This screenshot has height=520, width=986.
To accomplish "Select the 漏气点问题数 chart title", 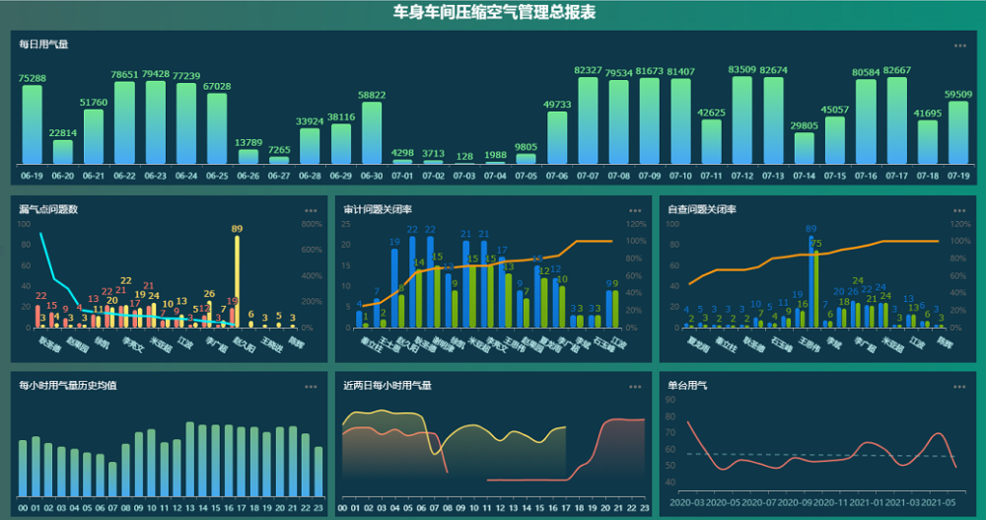I will pos(48,209).
